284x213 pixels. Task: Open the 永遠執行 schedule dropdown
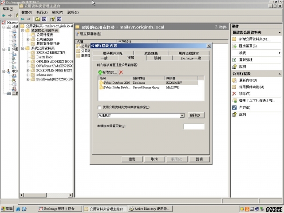(x=182, y=115)
